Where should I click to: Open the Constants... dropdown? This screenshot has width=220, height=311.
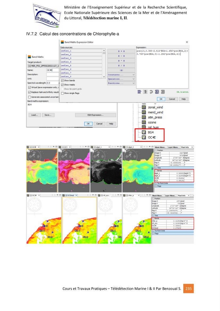tap(121, 75)
